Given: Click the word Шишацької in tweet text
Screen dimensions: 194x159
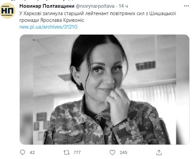Looking at the screenshot, I should coord(163,13).
